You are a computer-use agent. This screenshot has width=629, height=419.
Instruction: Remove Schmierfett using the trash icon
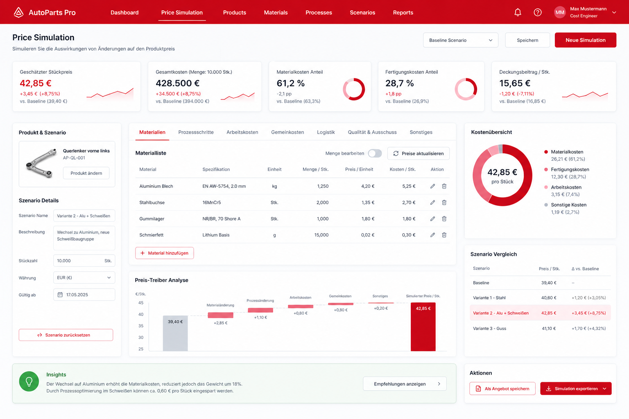[x=444, y=235]
